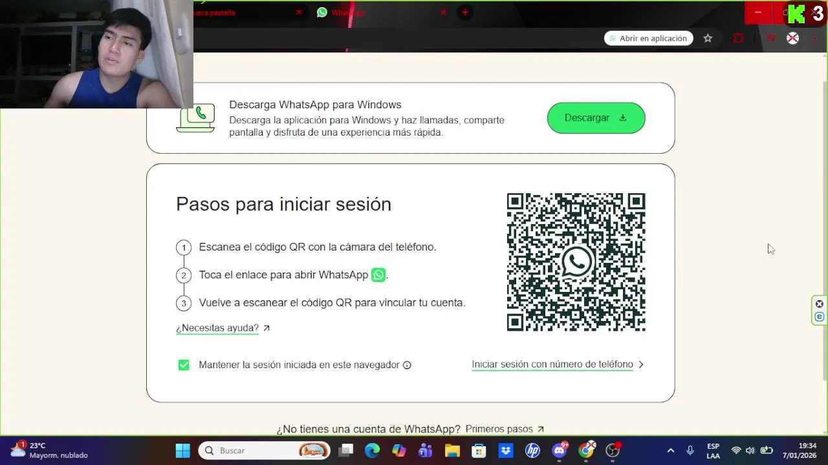
Task: Choose 'Iniciar sesión con número de teléfono'
Action: click(x=558, y=364)
